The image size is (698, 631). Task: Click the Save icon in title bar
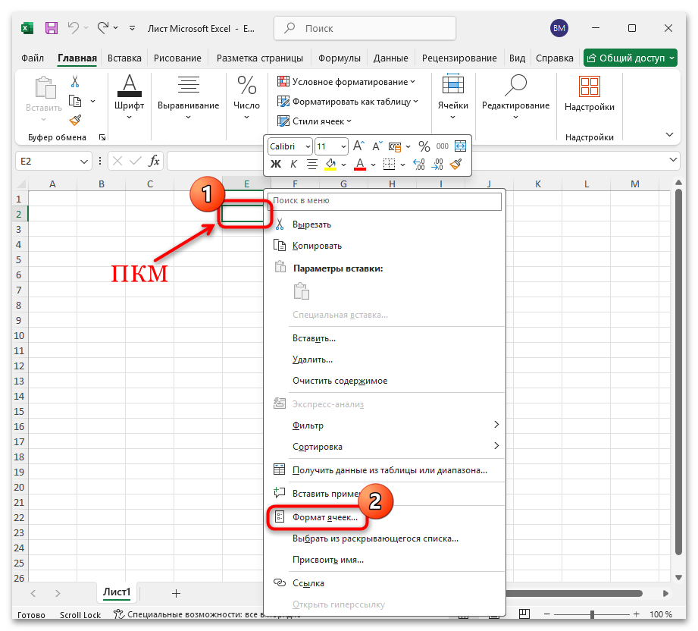(x=52, y=28)
